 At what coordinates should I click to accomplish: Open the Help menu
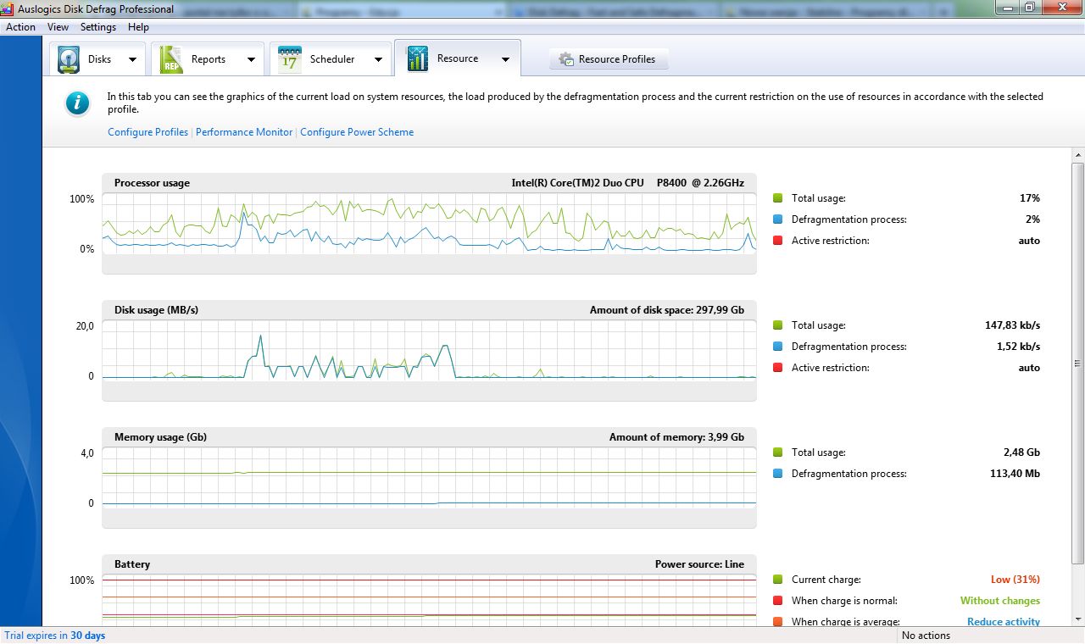(138, 27)
